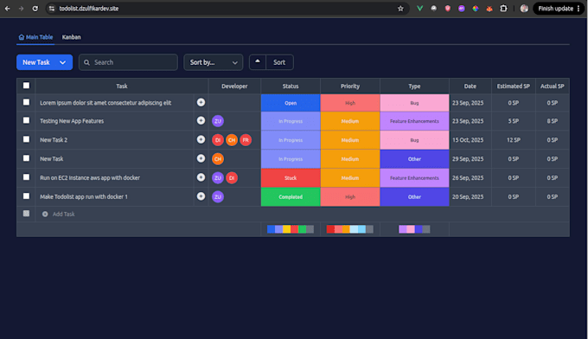
Task: Open task Make Todolist app run with docker
Action: (x=84, y=197)
